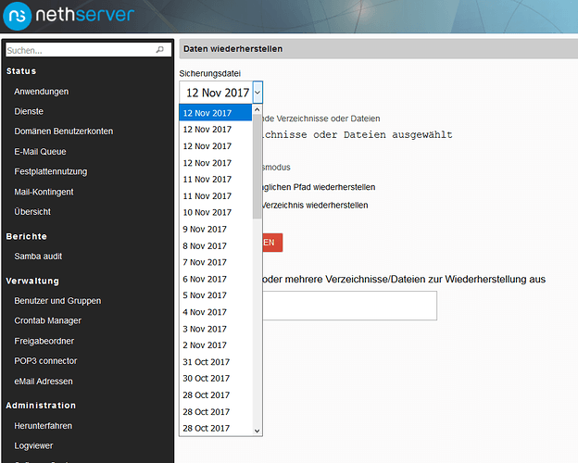Open Dienste in the sidebar

pos(29,111)
